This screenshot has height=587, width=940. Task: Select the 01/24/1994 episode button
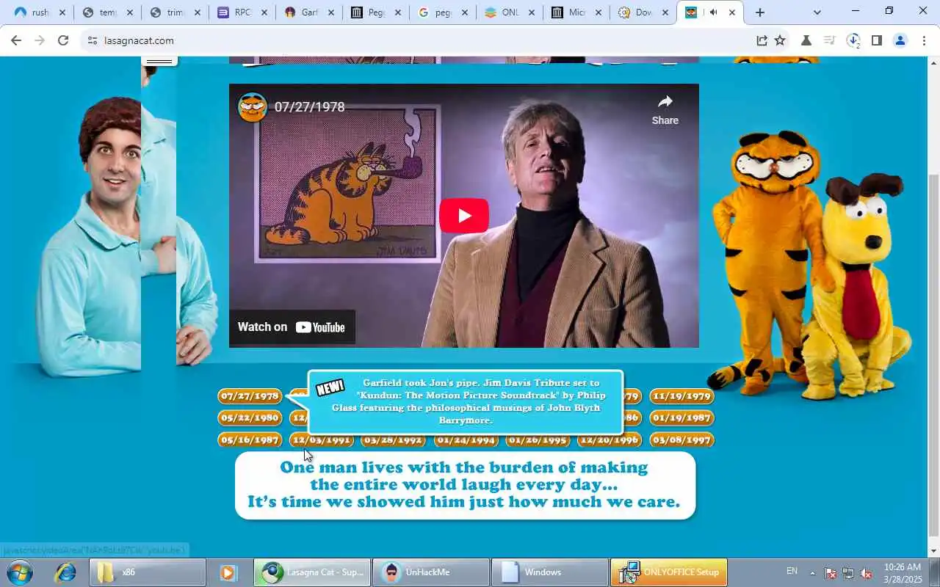[466, 440]
